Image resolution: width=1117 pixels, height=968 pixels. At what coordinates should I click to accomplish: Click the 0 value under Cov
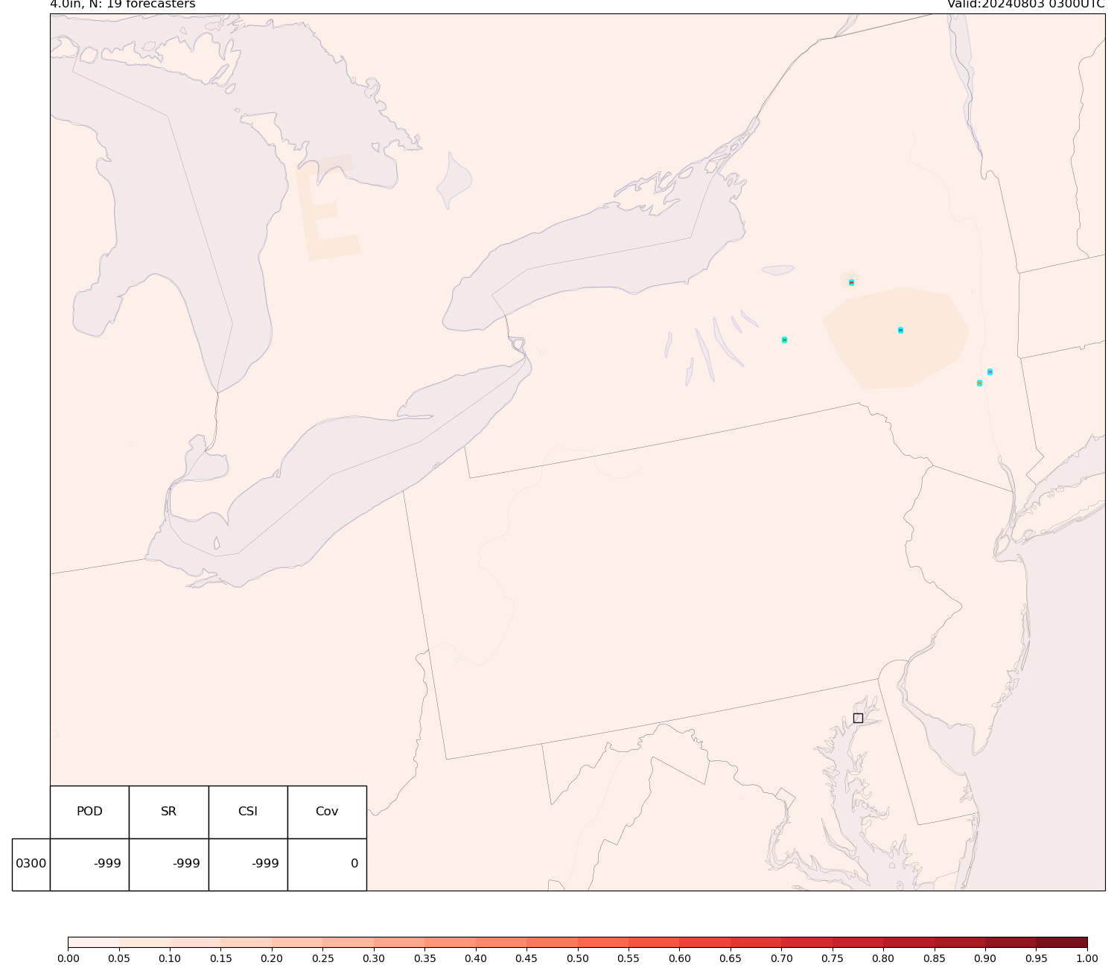click(354, 864)
